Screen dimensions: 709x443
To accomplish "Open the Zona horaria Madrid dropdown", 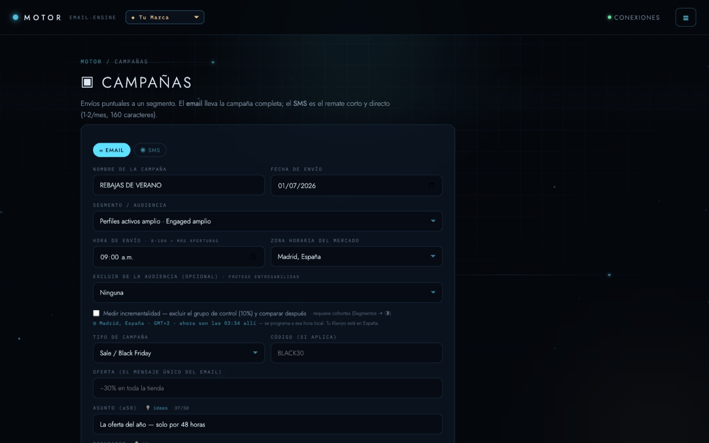I will coord(356,256).
